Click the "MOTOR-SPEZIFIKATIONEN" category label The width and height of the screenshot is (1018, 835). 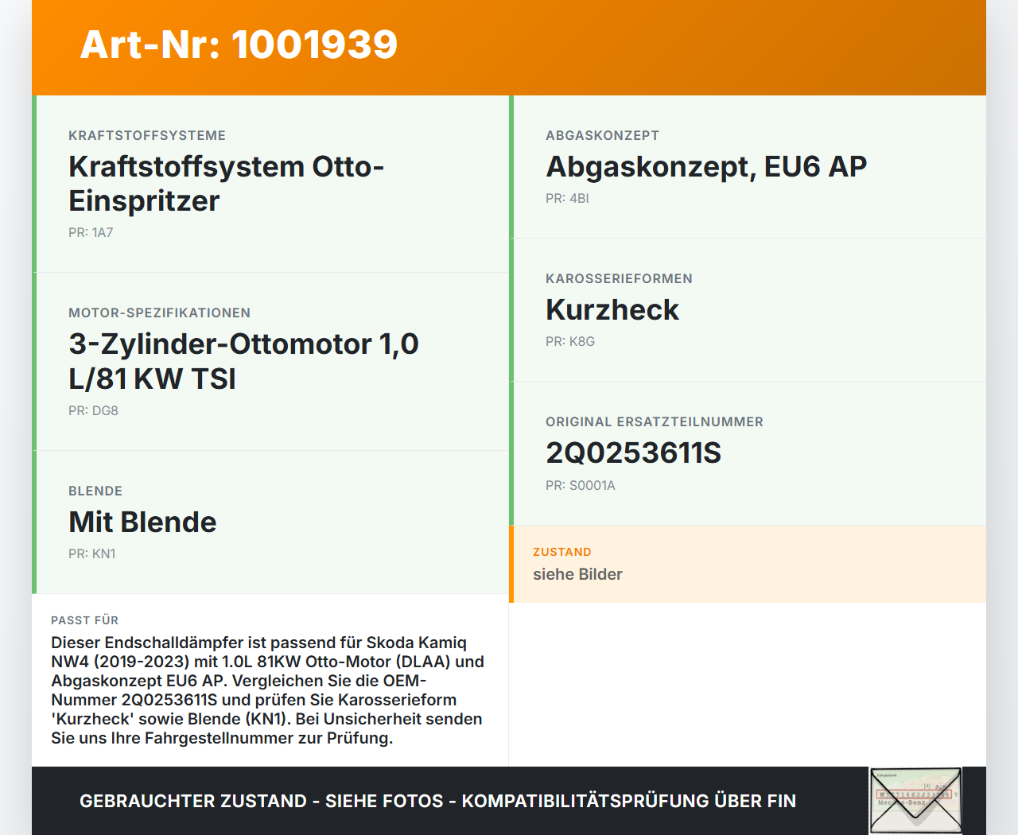(x=159, y=313)
